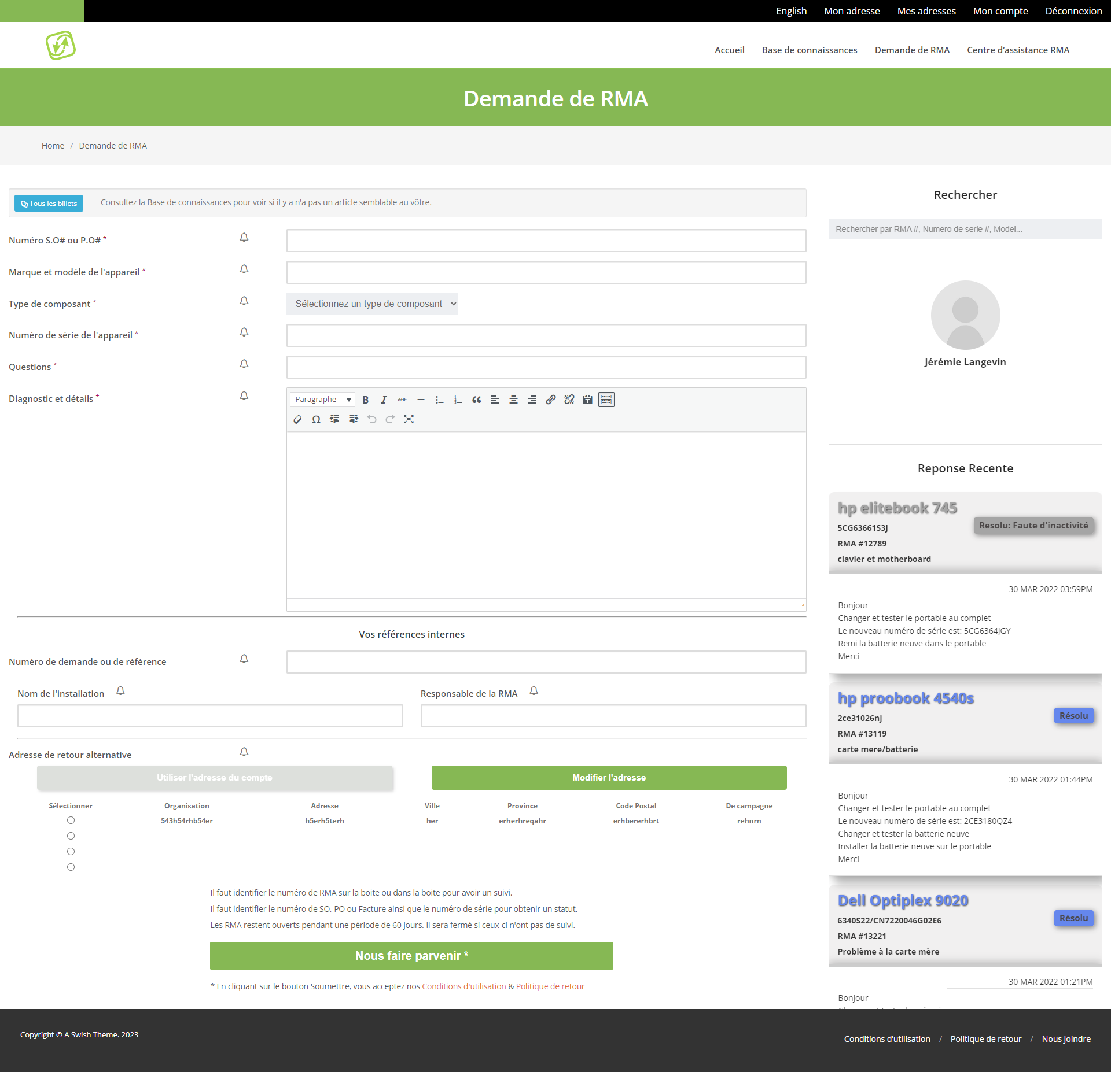Switch language to English
Image resolution: width=1111 pixels, height=1072 pixels.
point(791,11)
